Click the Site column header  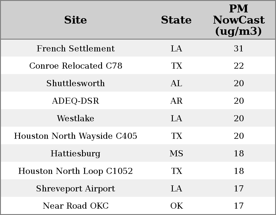click(x=75, y=20)
